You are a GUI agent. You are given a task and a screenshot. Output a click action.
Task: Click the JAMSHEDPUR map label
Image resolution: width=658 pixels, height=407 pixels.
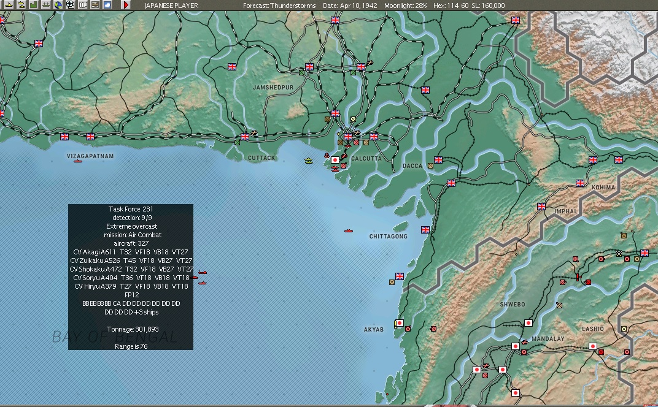[x=273, y=87]
